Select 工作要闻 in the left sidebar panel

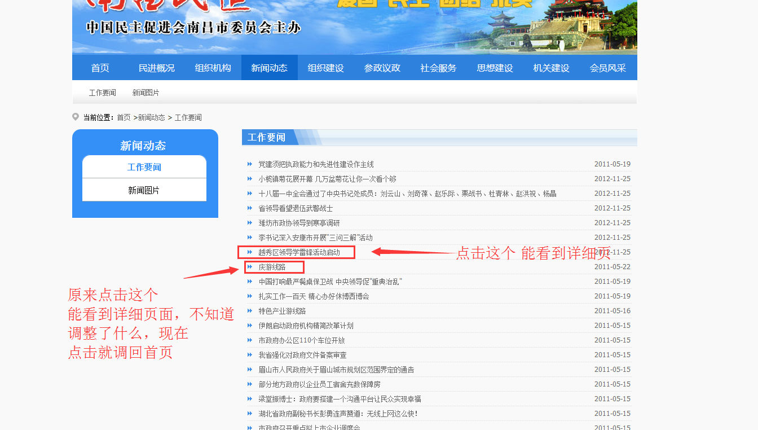tap(144, 167)
